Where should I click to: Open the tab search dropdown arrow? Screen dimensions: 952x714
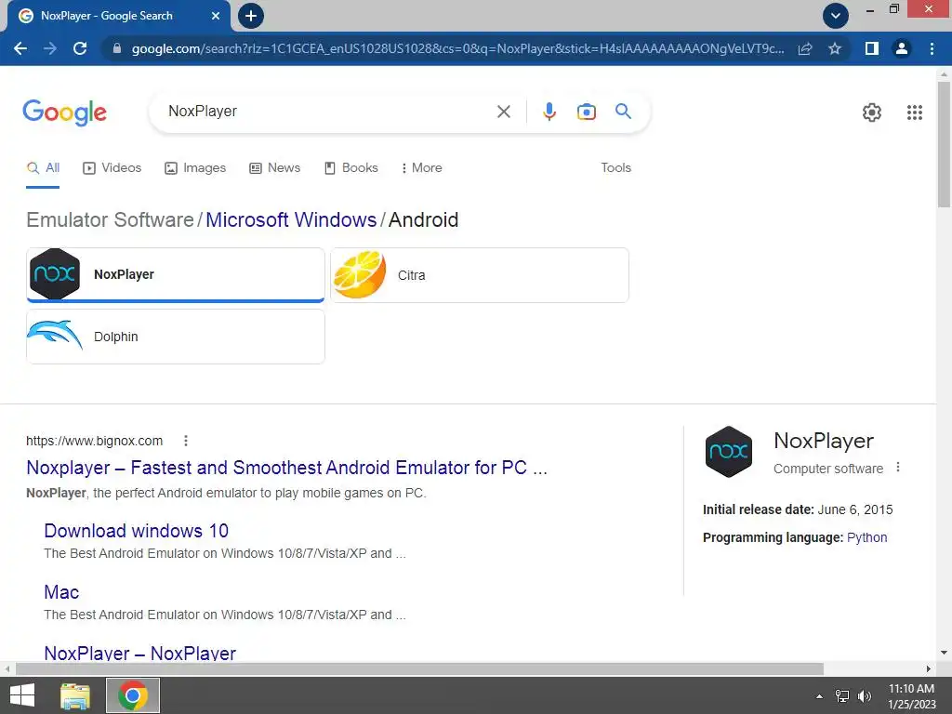pyautogui.click(x=836, y=16)
